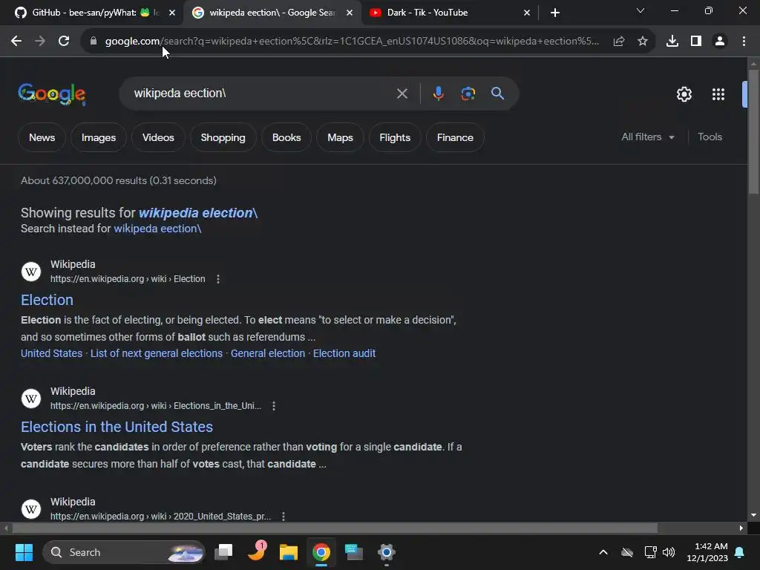Go back to the previous page
This screenshot has width=760, height=570.
click(x=16, y=42)
